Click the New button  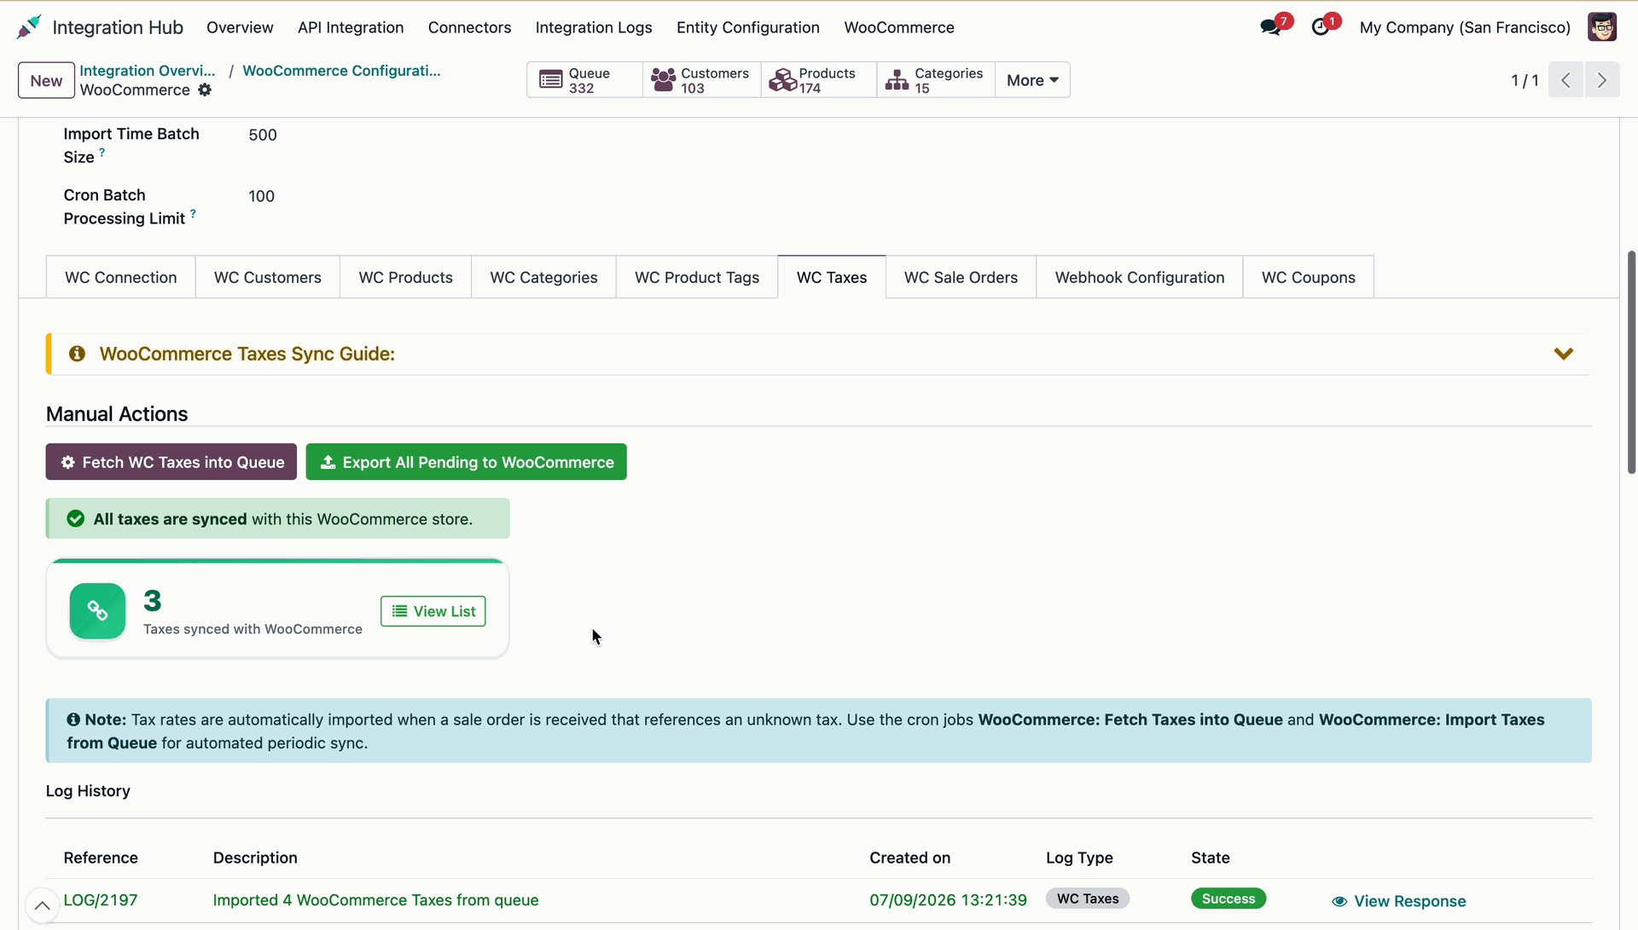tap(46, 80)
